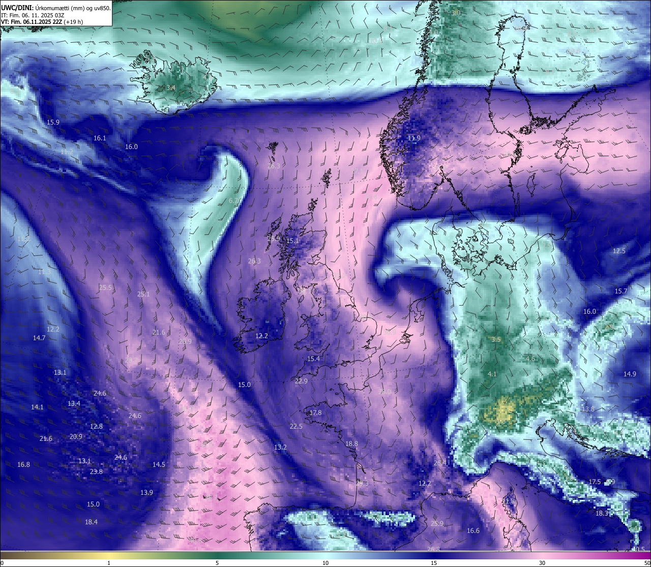The height and width of the screenshot is (567, 651).
Task: Select the 25.5 value label
Action: pyautogui.click(x=105, y=287)
